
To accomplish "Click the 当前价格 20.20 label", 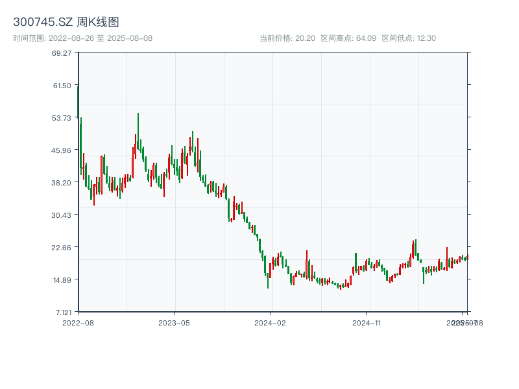I will 287,38.
